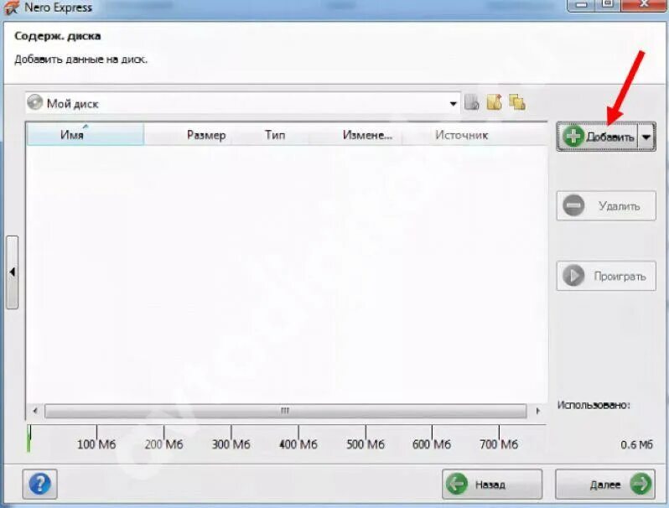Open the blue question mark help button

(x=39, y=484)
